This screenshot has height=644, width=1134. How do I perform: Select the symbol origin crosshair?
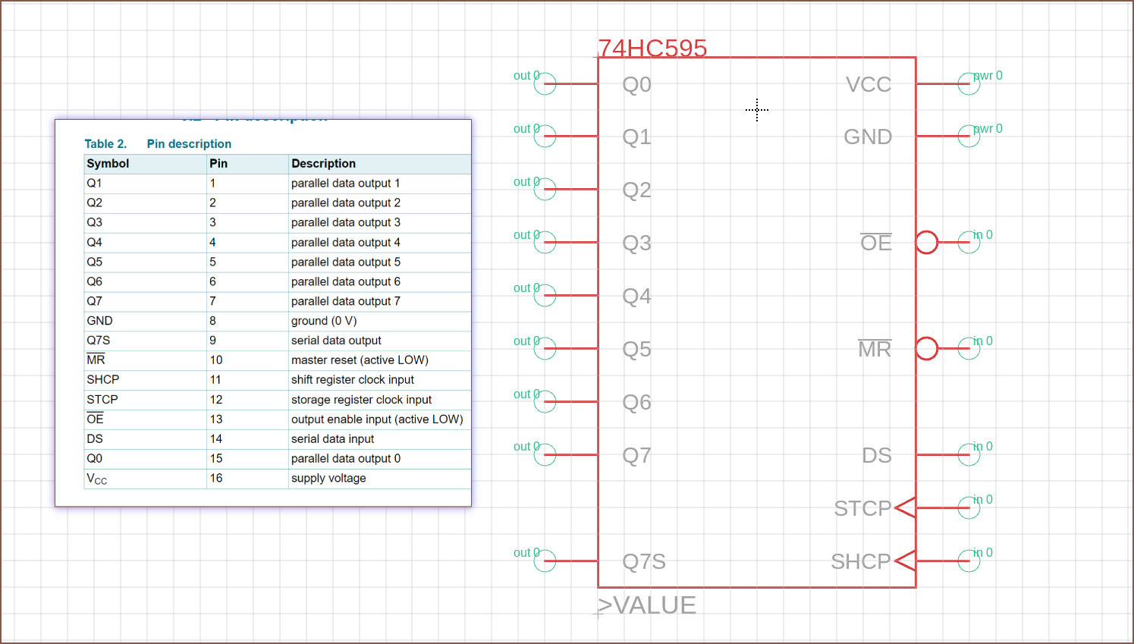click(756, 110)
